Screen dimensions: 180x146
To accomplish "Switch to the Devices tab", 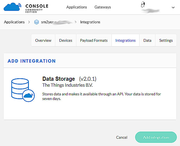I will click(x=66, y=40).
